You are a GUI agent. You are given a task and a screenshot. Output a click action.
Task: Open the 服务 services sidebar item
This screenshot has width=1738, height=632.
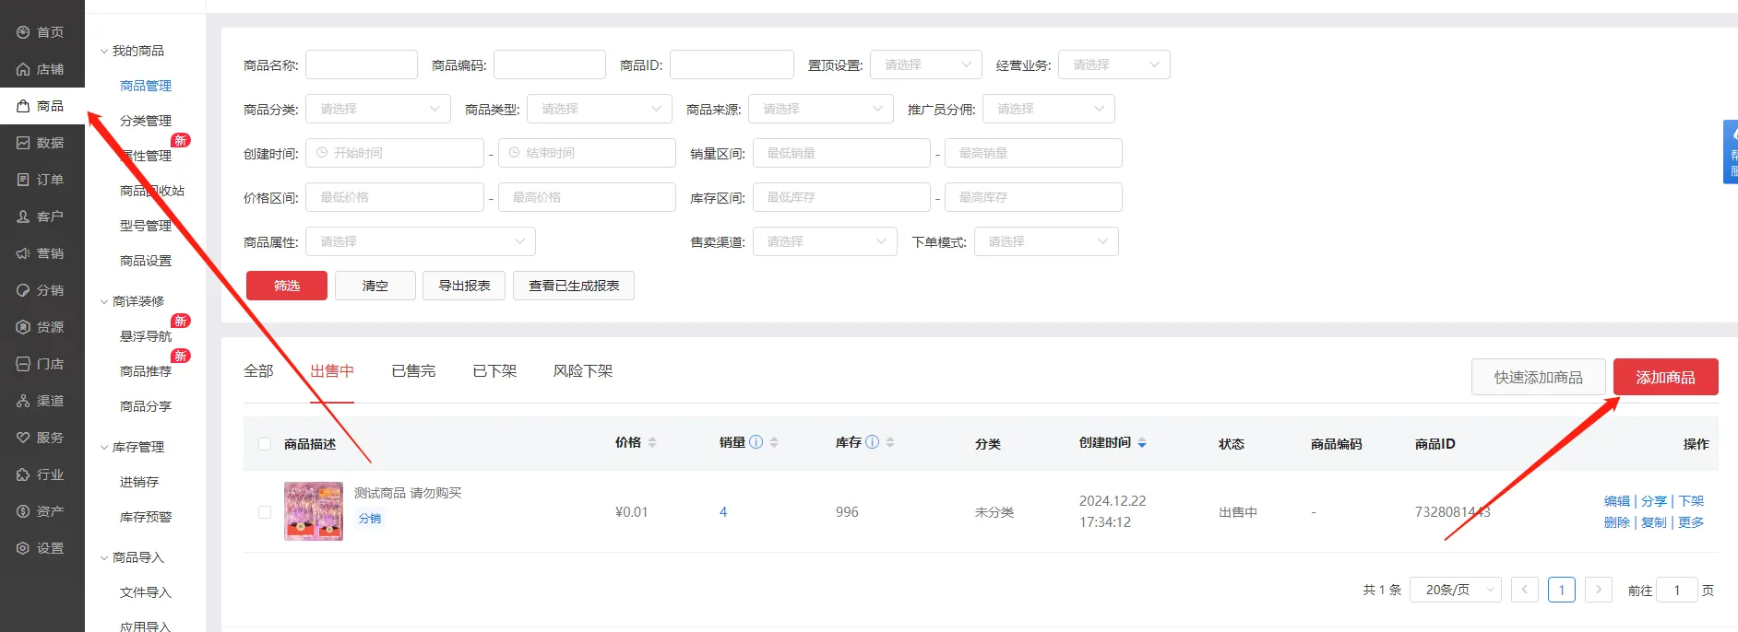[42, 438]
